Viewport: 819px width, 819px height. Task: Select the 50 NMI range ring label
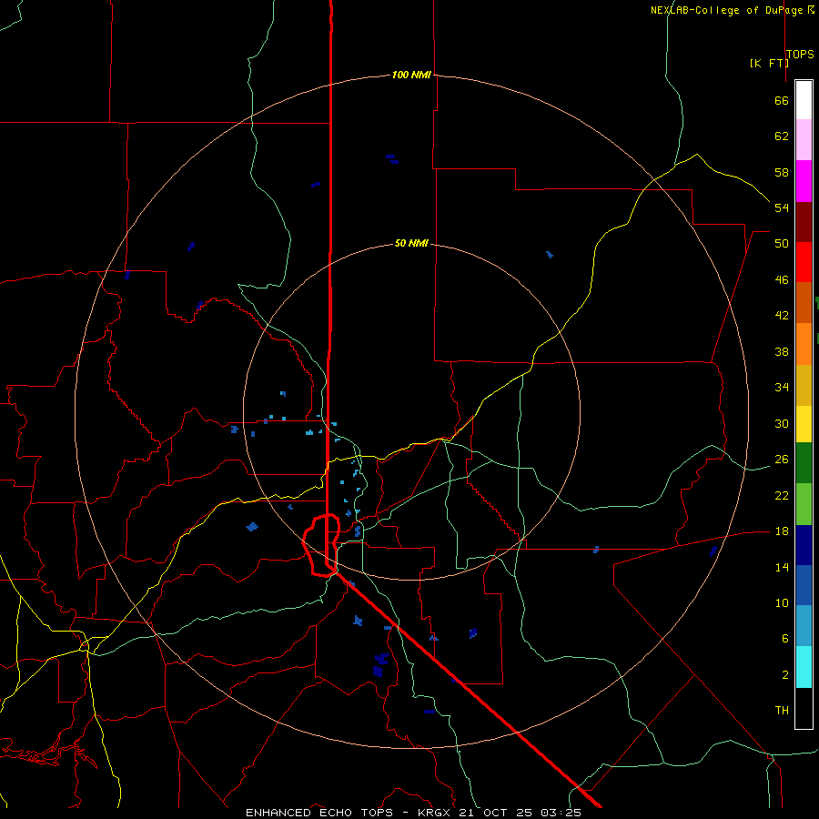pyautogui.click(x=411, y=243)
